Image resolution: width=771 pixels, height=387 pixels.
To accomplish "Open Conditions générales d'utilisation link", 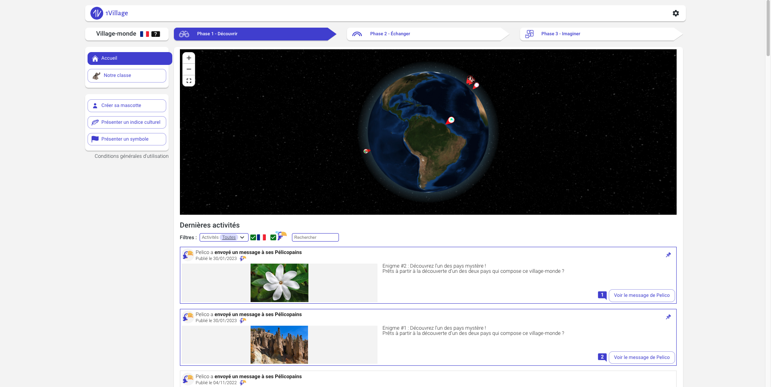I will 131,156.
